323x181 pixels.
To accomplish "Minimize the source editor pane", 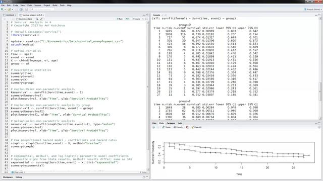I will 144,15.
